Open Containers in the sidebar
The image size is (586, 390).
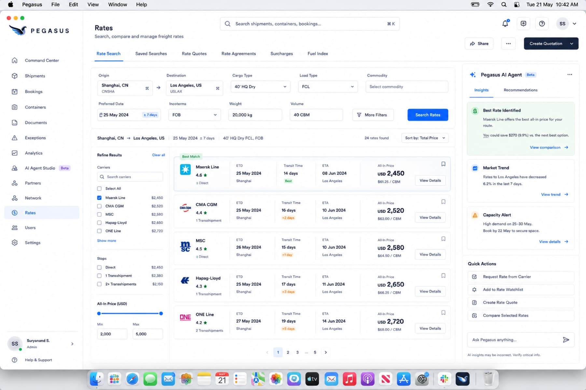[35, 107]
